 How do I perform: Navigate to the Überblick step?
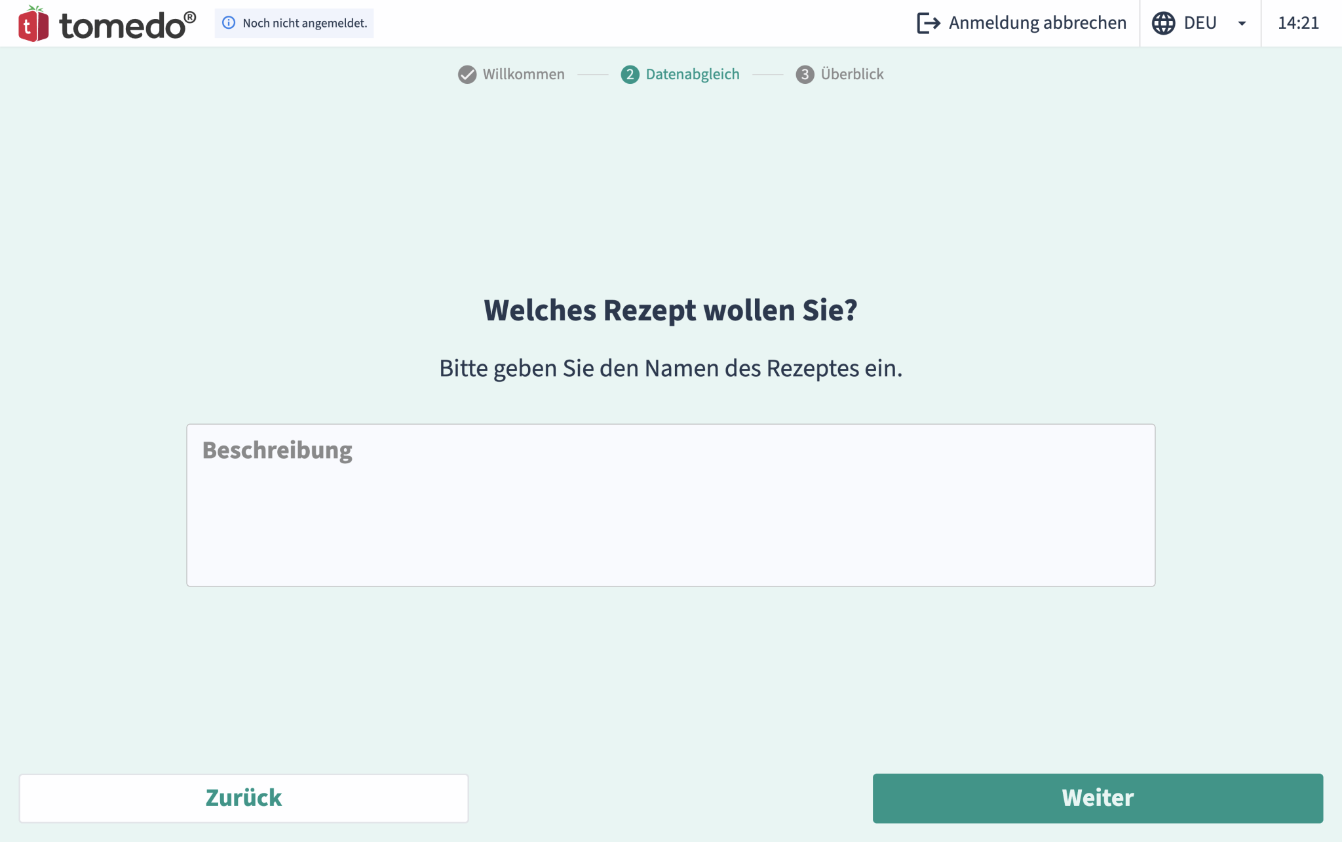(852, 74)
